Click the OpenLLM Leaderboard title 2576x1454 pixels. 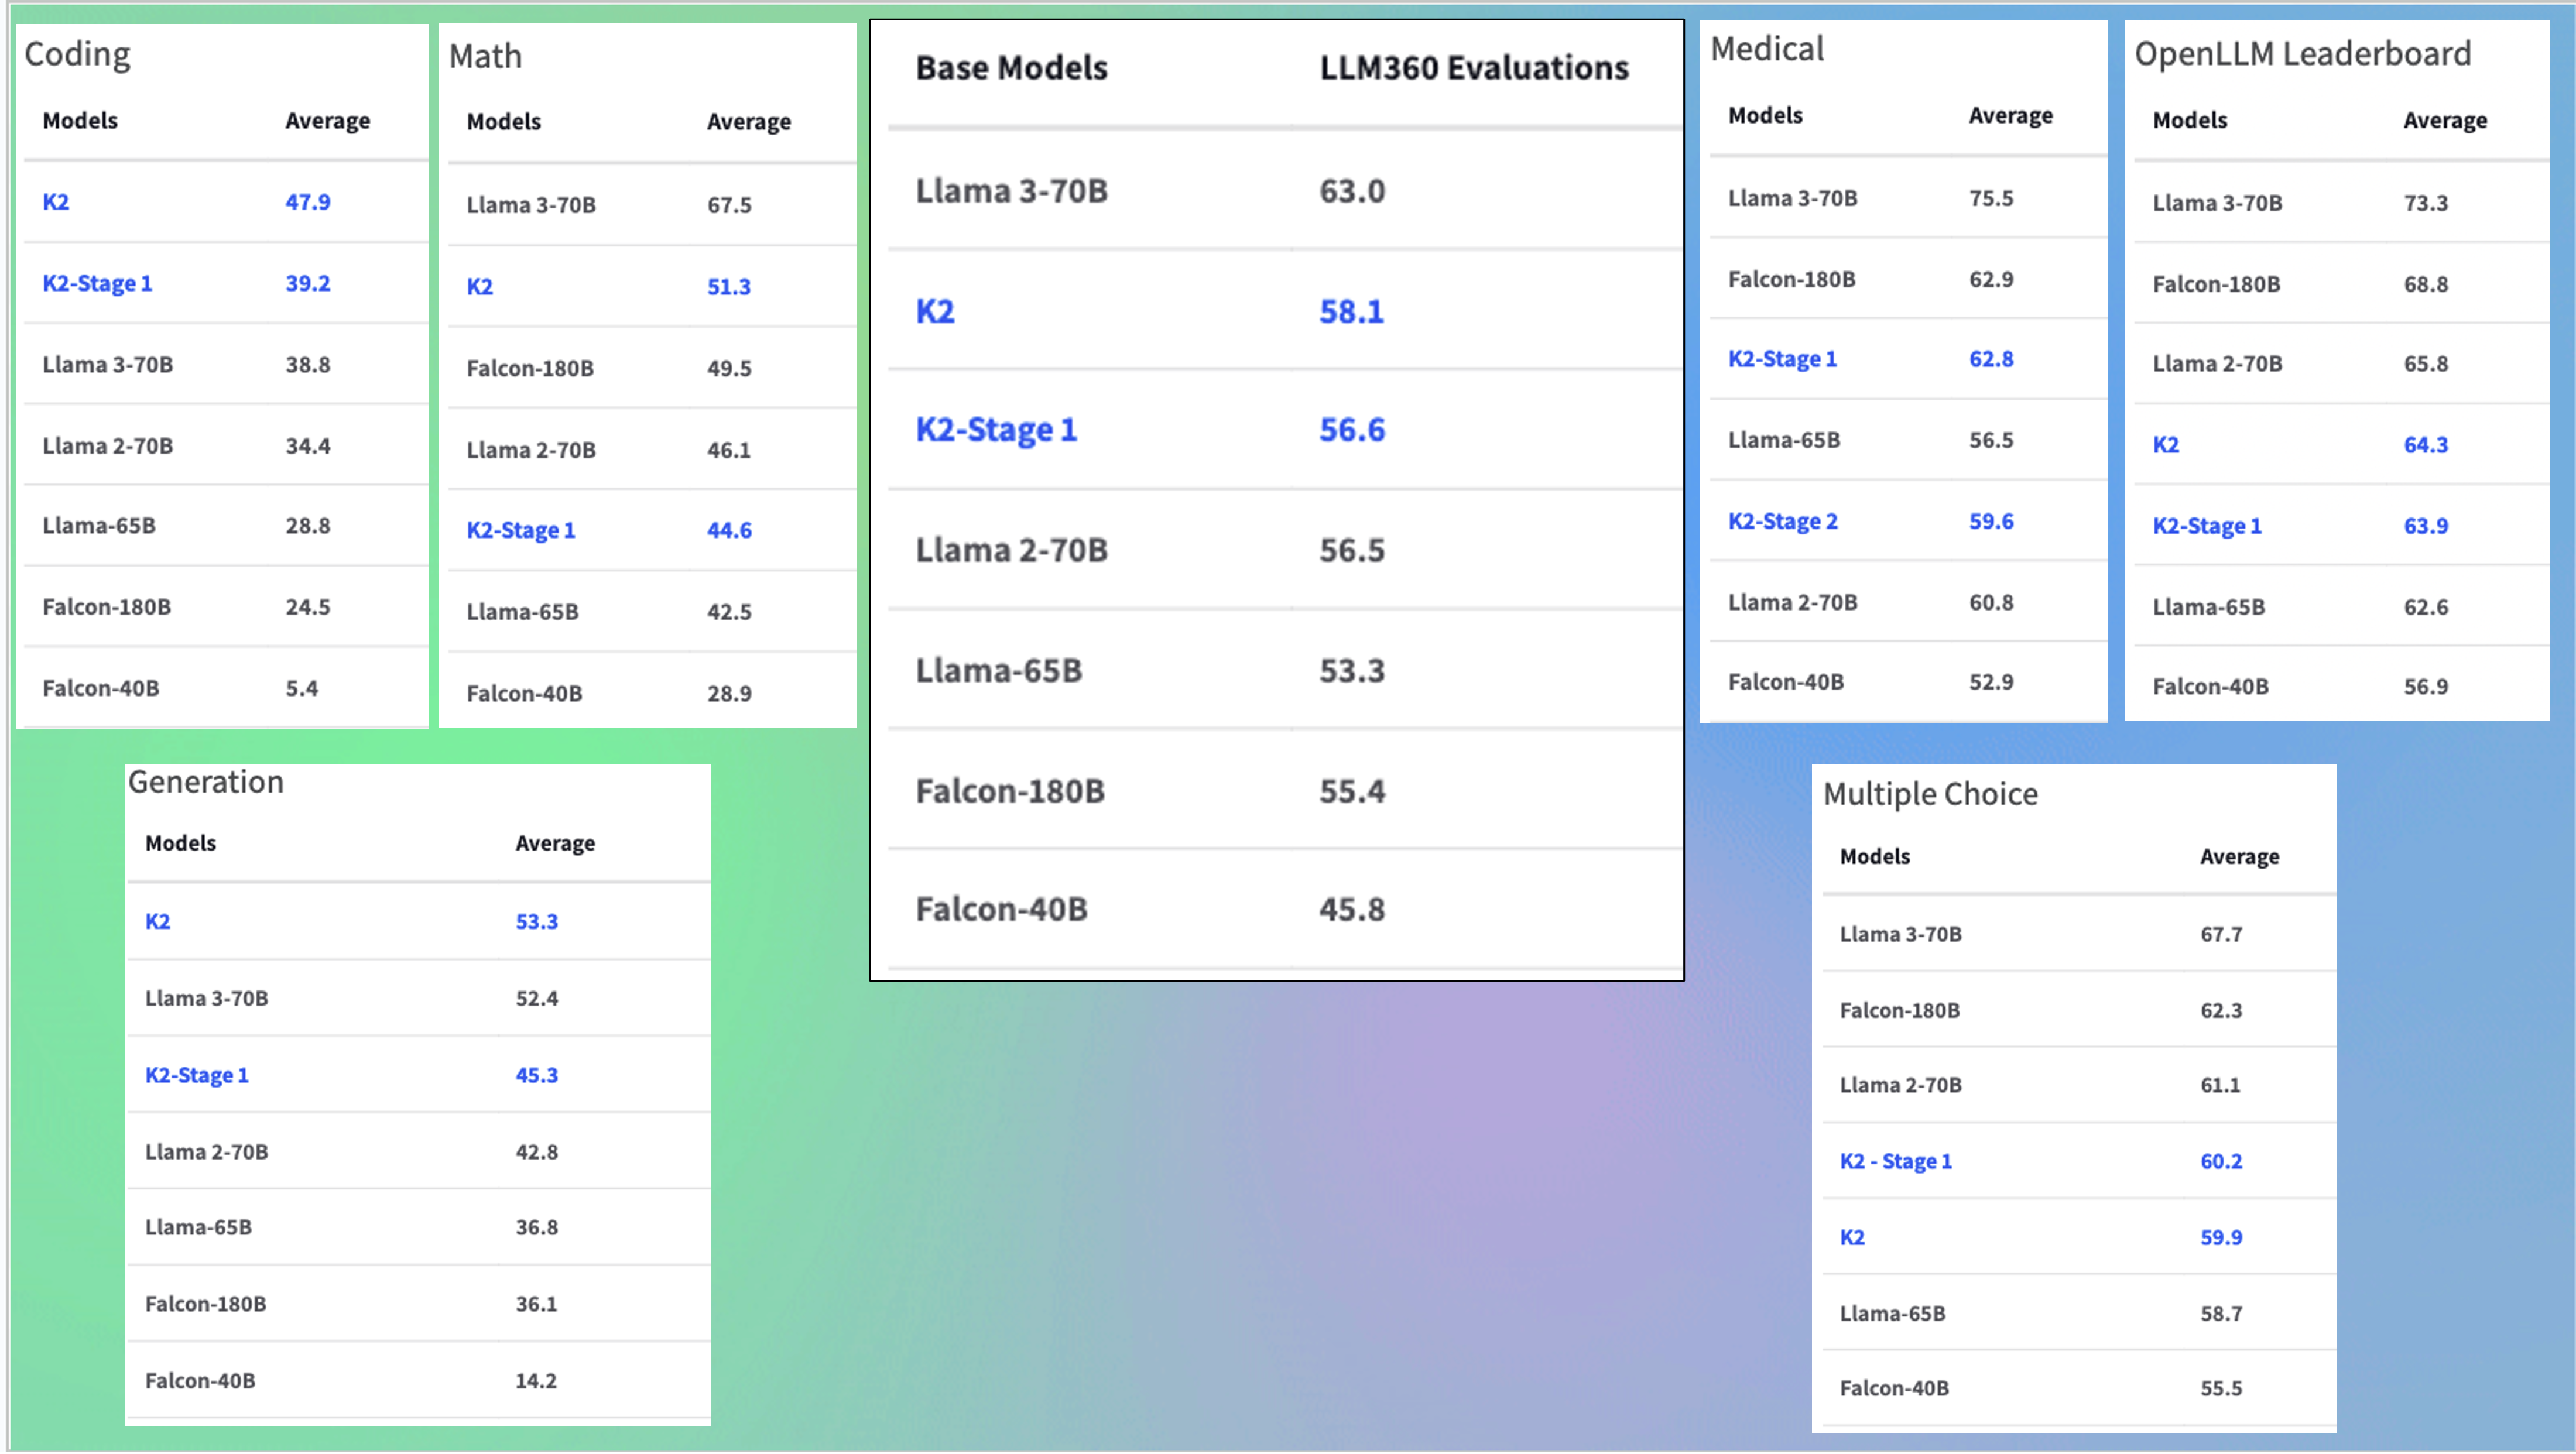[x=2303, y=54]
